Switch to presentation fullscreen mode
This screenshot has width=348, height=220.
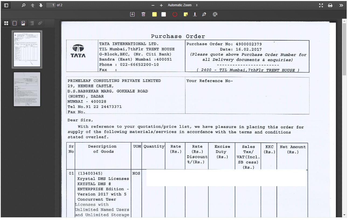[321, 5]
